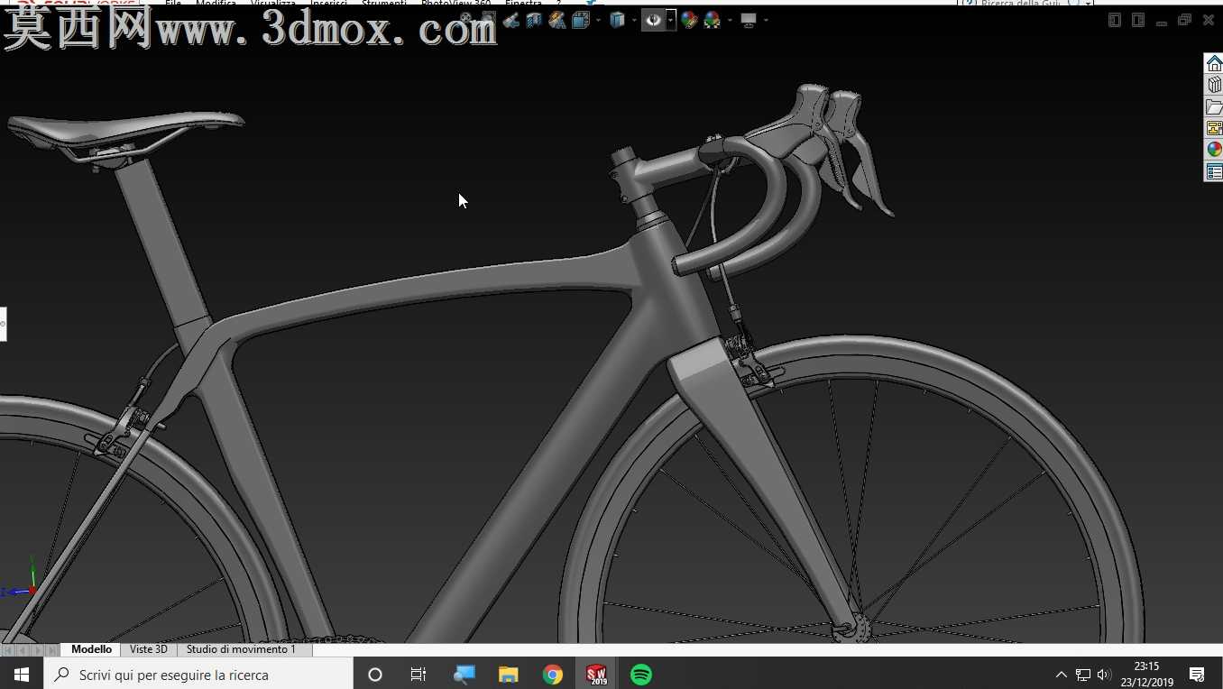
Task: Switch to the Modello tab
Action: pos(91,649)
